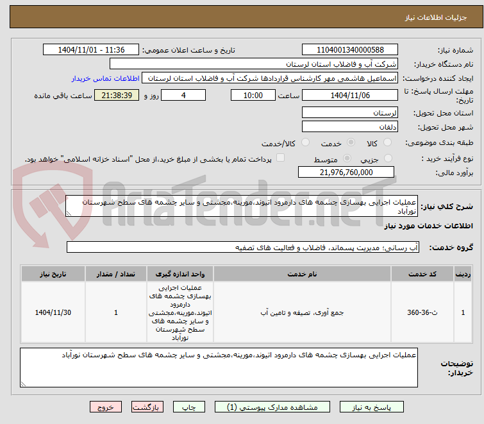Click the نام خدمت column header
This screenshot has height=424, width=484.
pos(302,274)
